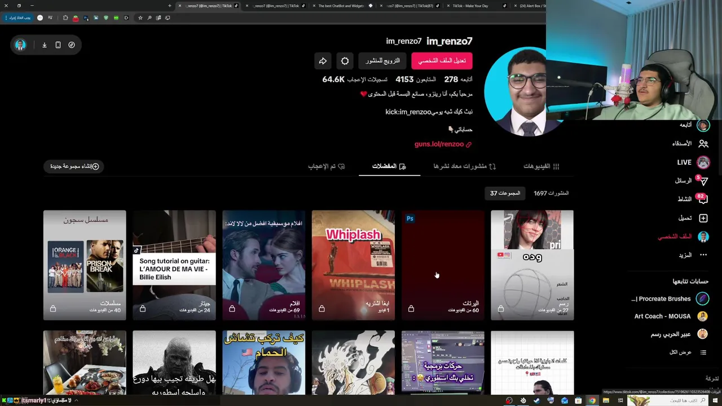The width and height of the screenshot is (722, 406).
Task: Open the guitar (جيتار) collection with Billie Eilish tutorial
Action: [x=174, y=265]
